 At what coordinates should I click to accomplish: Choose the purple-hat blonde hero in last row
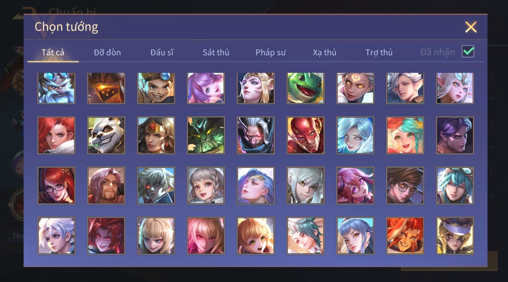(x=455, y=236)
